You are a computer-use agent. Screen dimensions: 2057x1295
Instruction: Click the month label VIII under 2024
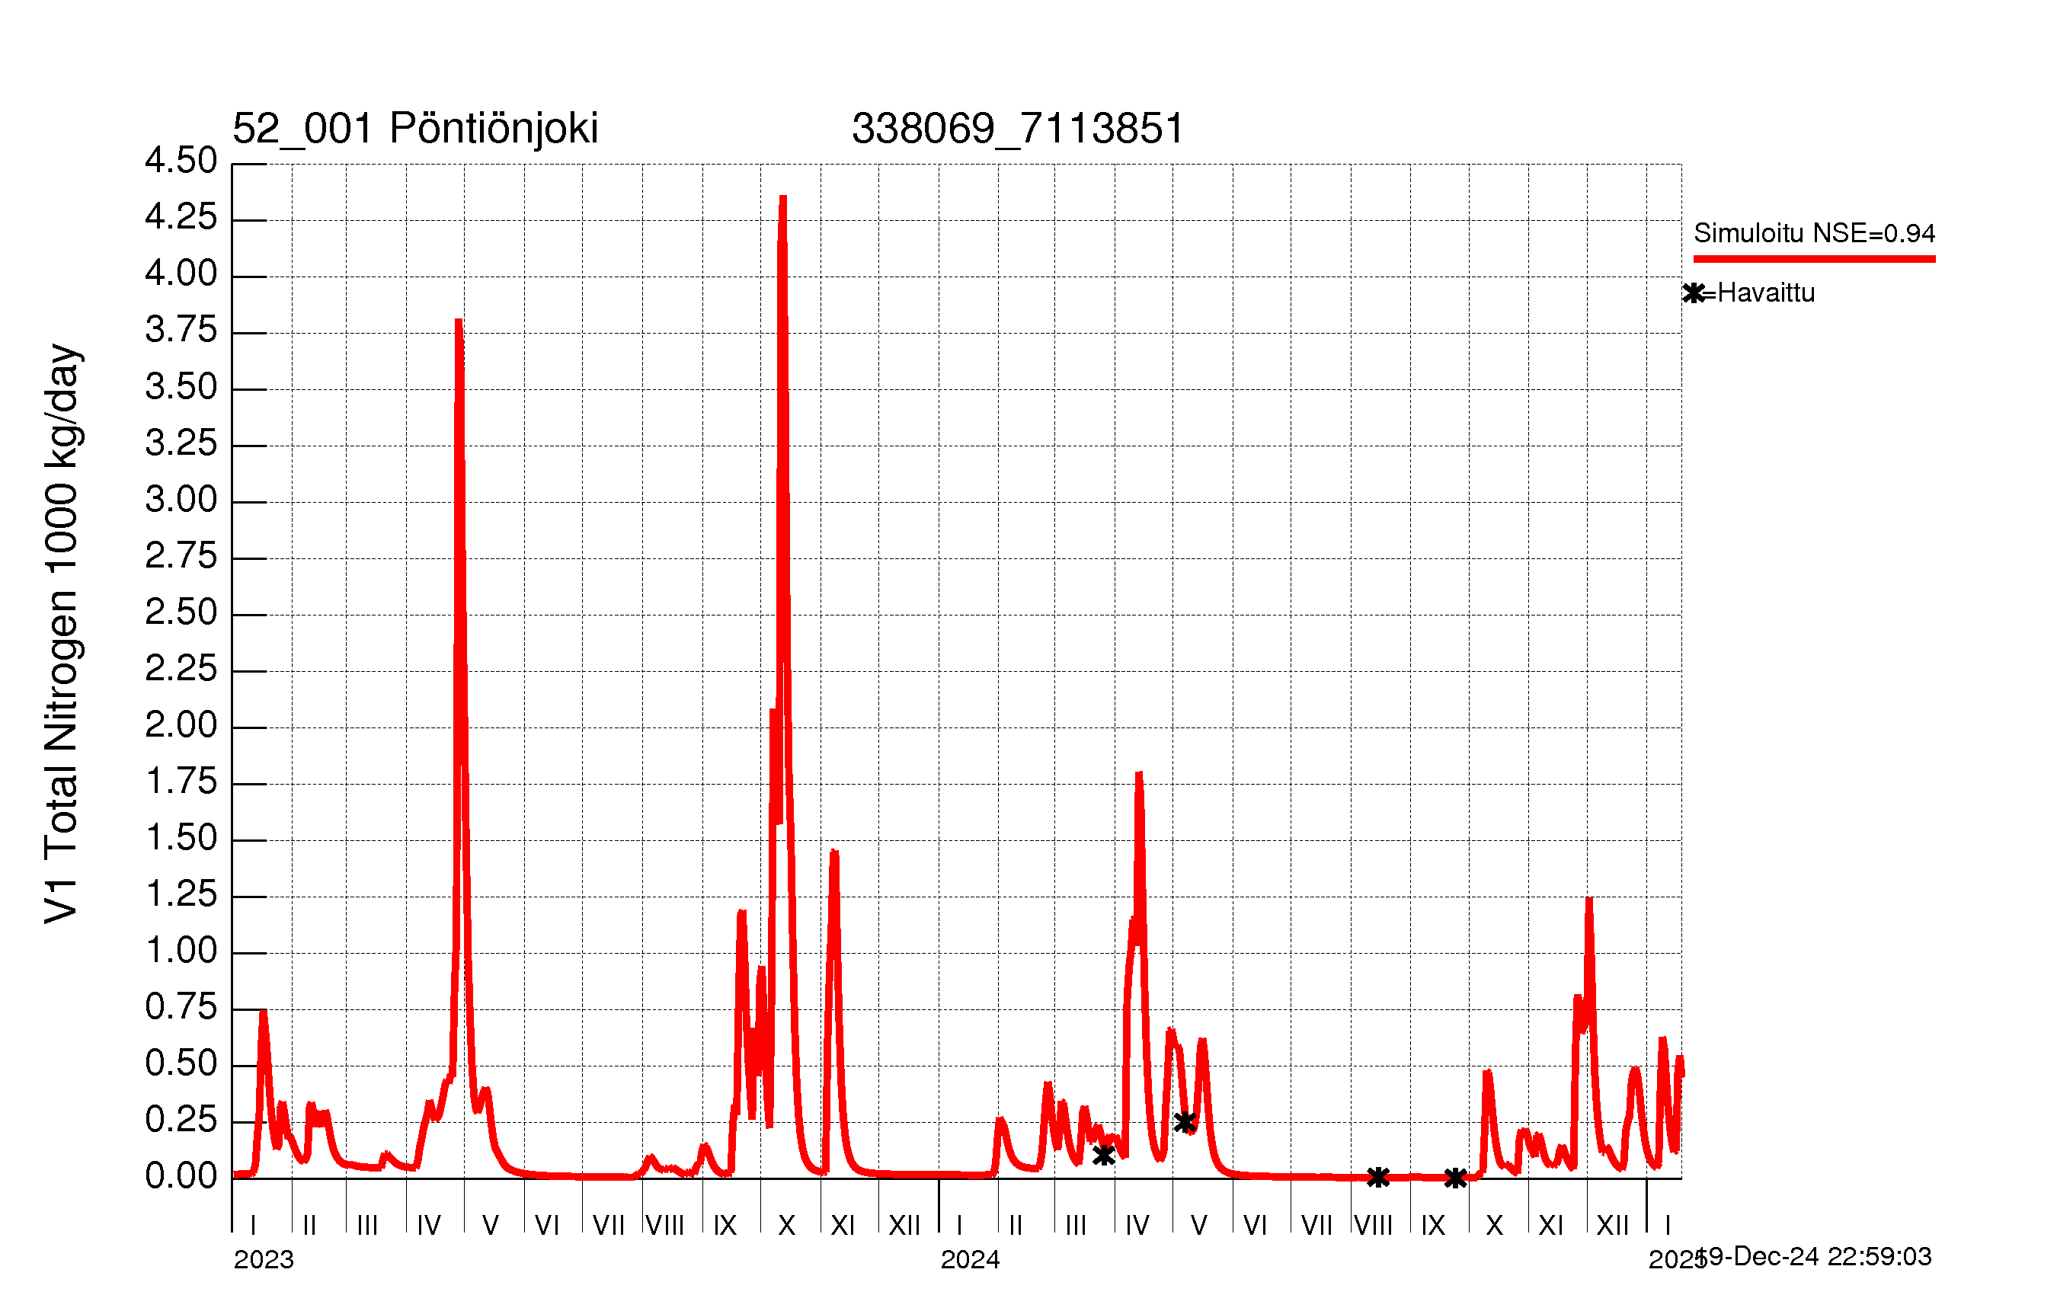pos(1374,1226)
